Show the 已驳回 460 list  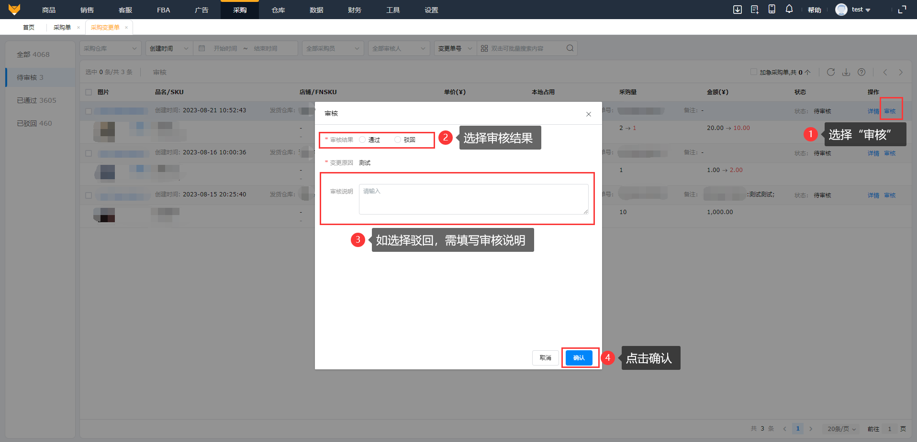pos(41,123)
